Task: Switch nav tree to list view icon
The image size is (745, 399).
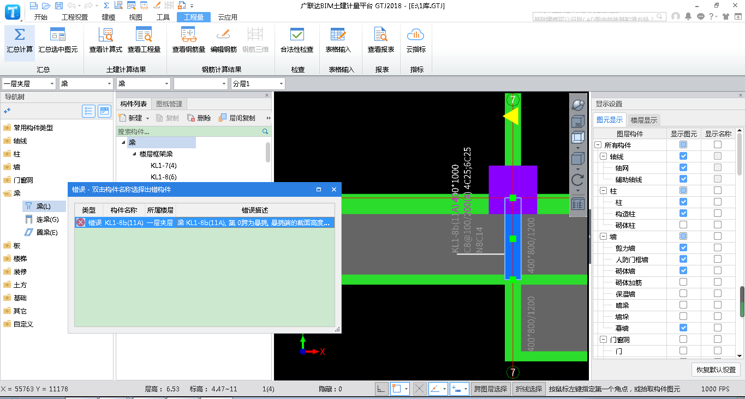Action: [89, 111]
